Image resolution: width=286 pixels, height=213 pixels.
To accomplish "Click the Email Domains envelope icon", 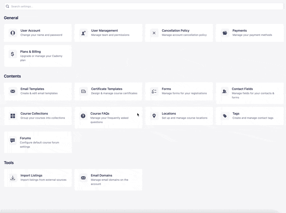I will click(x=84, y=178).
